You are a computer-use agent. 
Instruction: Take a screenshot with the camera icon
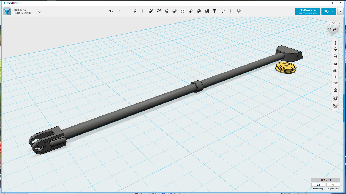coord(335,90)
